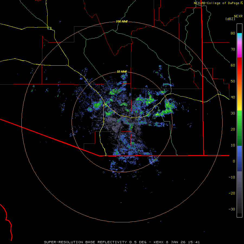Click the "SUPER-RESOLUTION BASE REFLECTIVITY" caption text
The height and width of the screenshot is (244, 244).
pyautogui.click(x=85, y=242)
